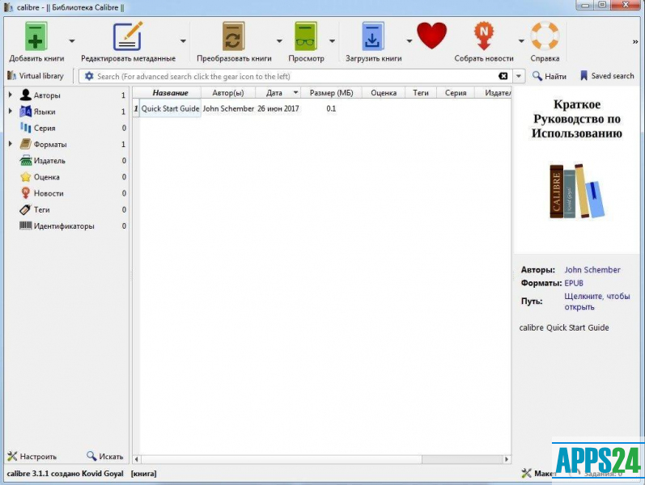Open the Просмотр dropdown arrow
The height and width of the screenshot is (485, 645).
click(332, 40)
